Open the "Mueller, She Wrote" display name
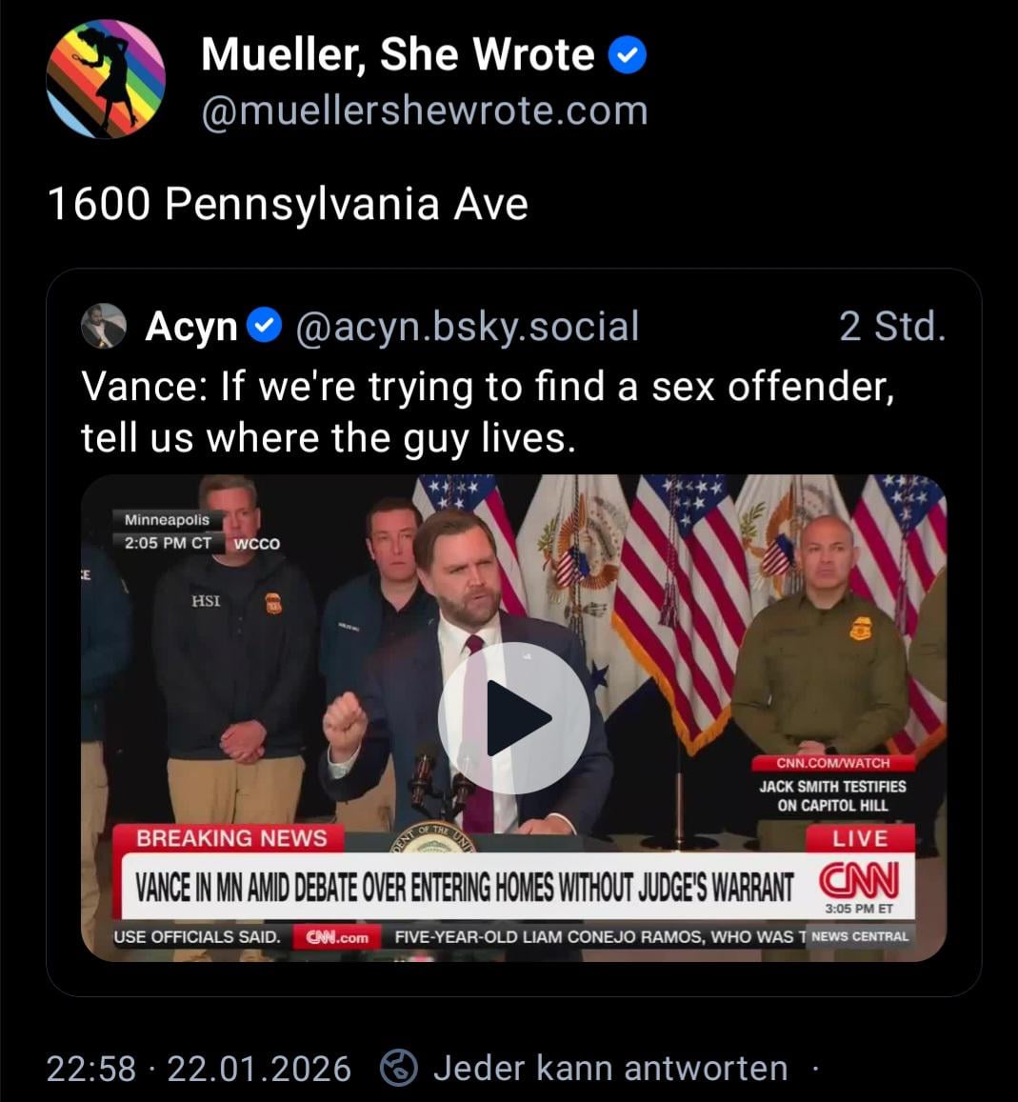Screen dimensions: 1018x1102 [397, 55]
